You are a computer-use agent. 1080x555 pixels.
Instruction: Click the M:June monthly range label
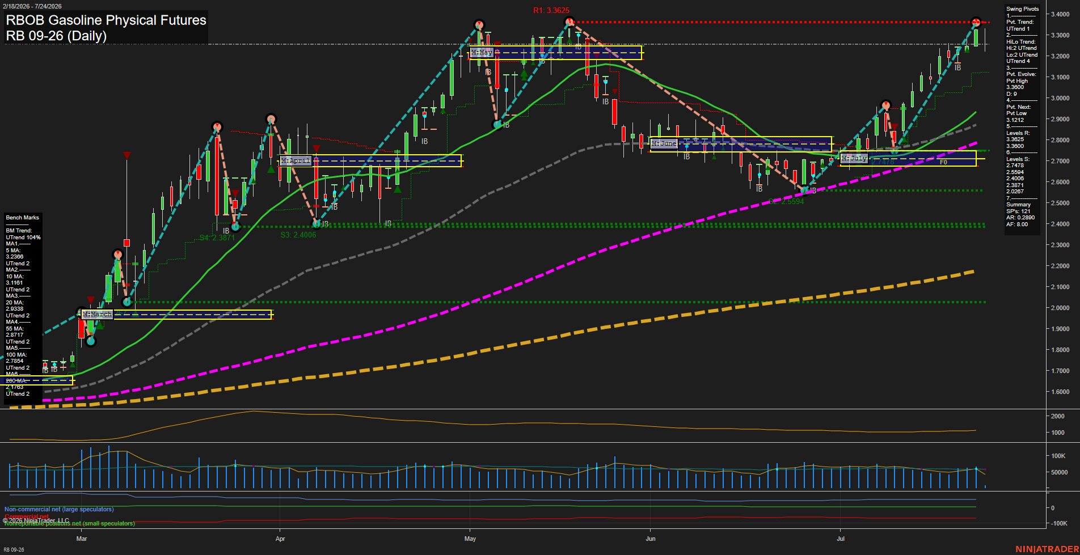pos(664,143)
